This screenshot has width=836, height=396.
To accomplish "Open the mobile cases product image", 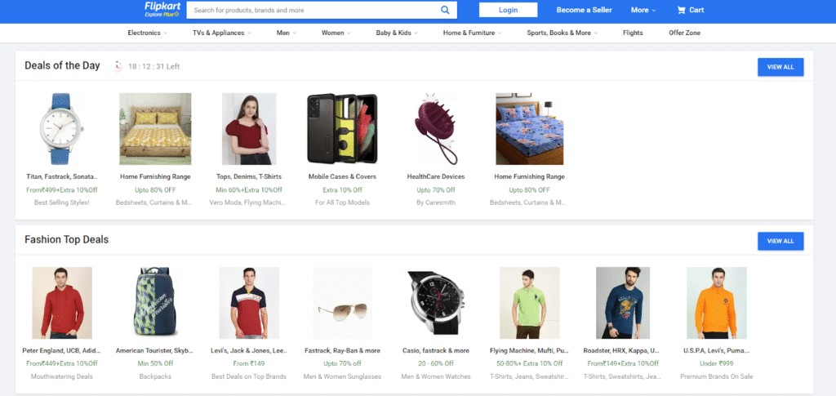I will (342, 129).
